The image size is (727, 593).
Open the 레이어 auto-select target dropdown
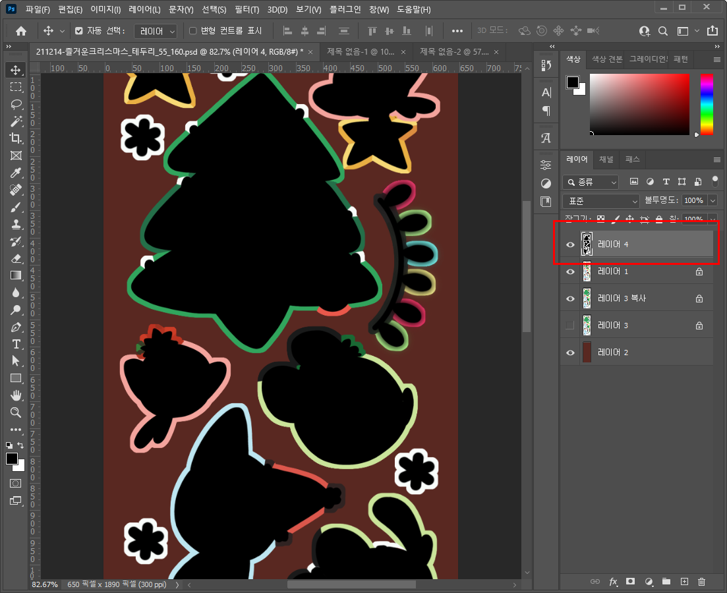156,31
